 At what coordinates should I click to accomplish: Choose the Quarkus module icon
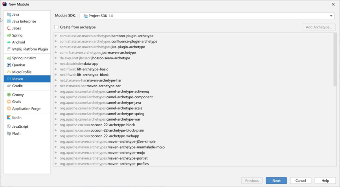(x=9, y=65)
